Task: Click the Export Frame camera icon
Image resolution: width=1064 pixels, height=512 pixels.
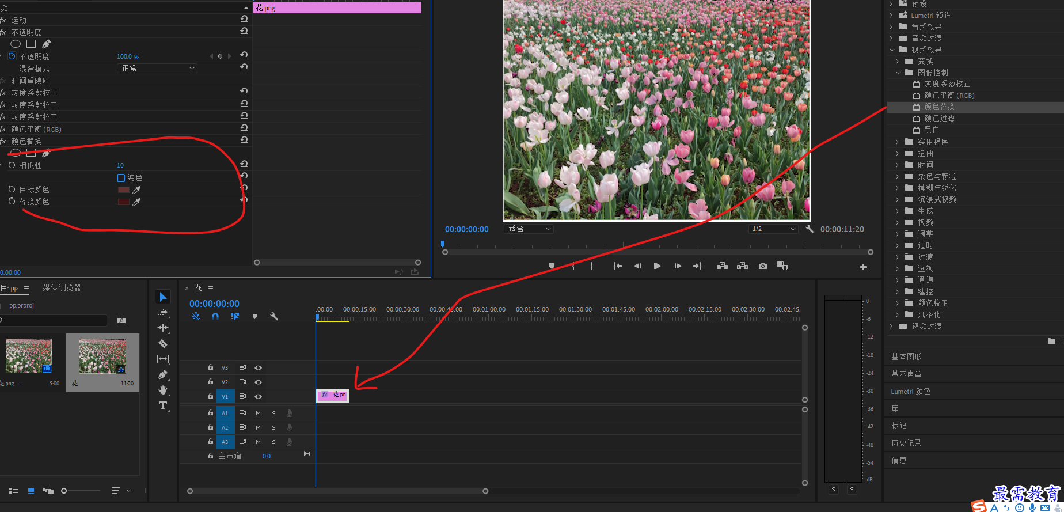Action: pos(763,266)
